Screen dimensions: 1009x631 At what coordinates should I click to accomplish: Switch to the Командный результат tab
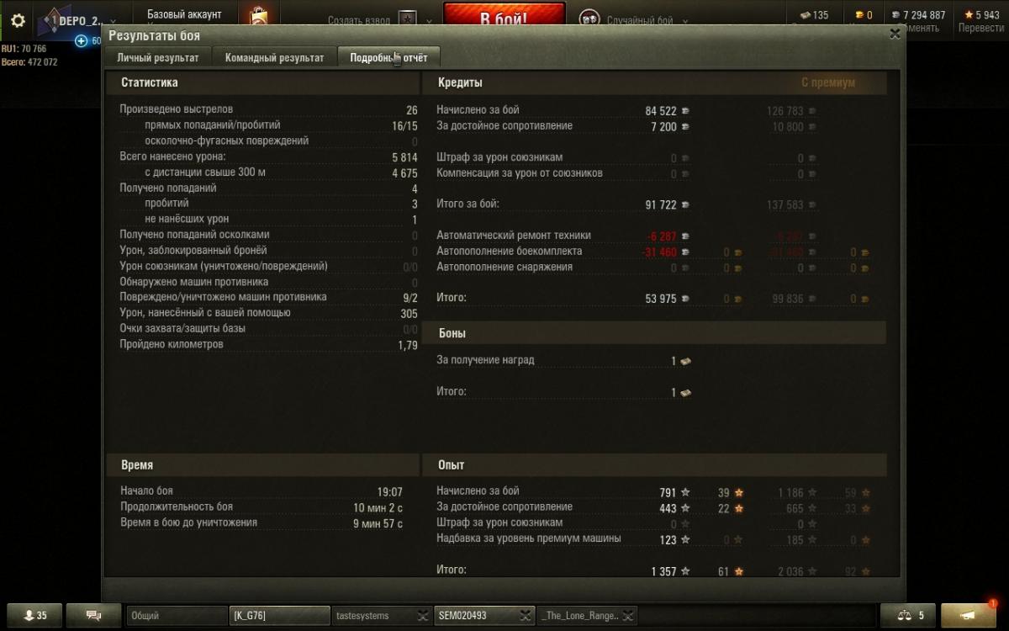click(x=274, y=58)
